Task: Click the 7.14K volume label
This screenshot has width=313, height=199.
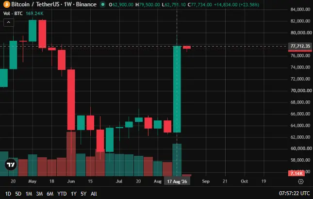Action: click(297, 173)
